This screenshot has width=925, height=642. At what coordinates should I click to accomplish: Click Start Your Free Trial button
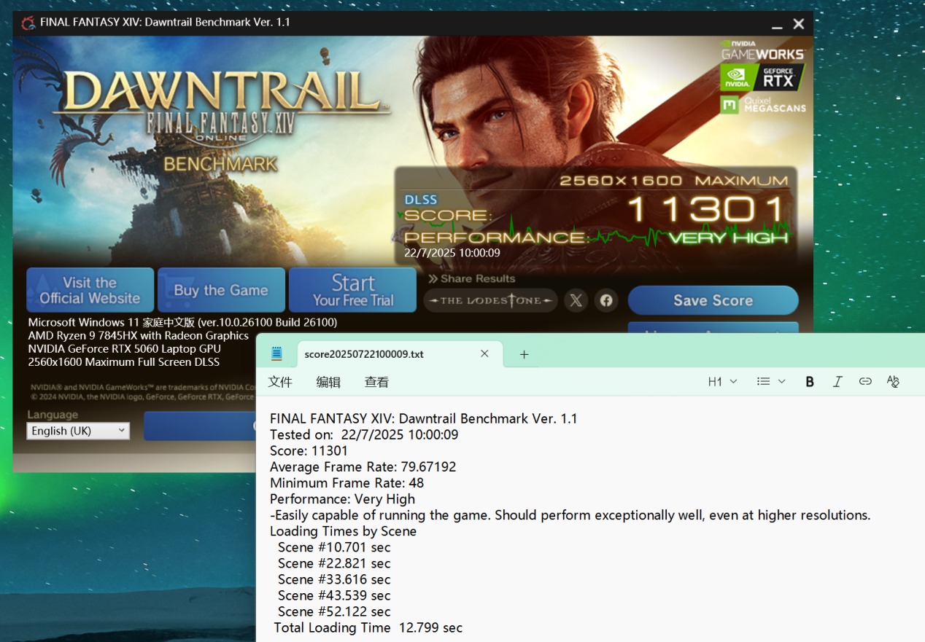coord(353,290)
